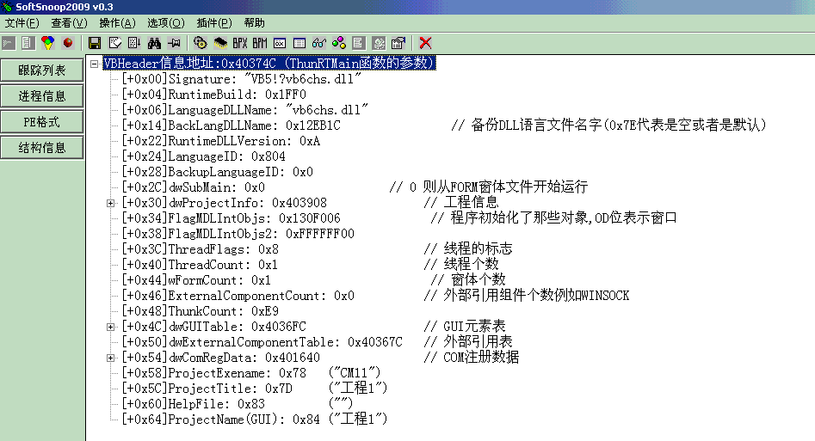The height and width of the screenshot is (441, 815).
Task: Click the 跟踪列表 sidebar button
Action: click(x=41, y=70)
